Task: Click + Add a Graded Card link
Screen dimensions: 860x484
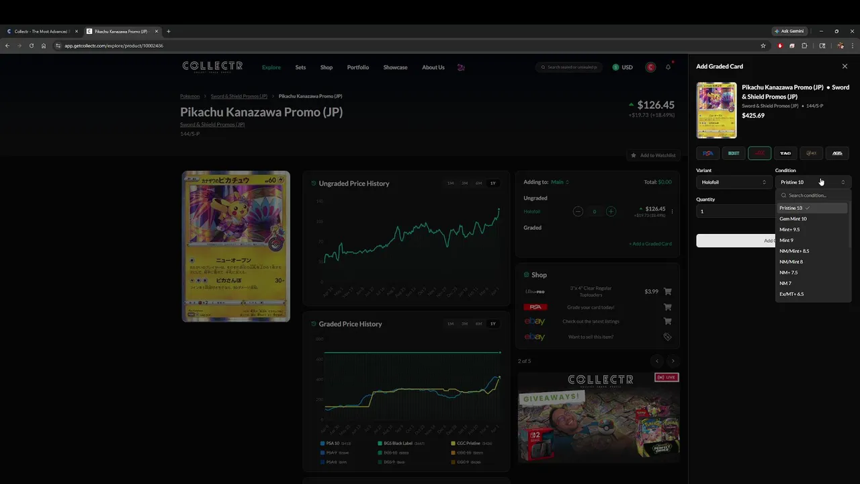Action: (650, 244)
